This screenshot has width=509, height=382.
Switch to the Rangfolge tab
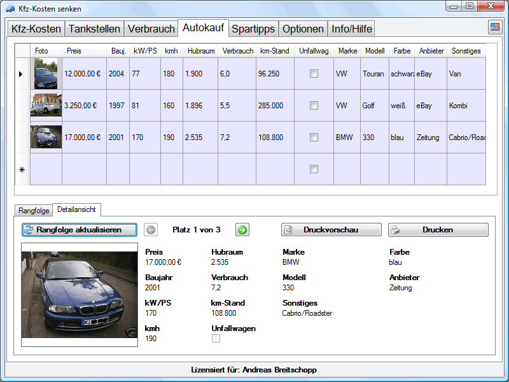coord(34,210)
